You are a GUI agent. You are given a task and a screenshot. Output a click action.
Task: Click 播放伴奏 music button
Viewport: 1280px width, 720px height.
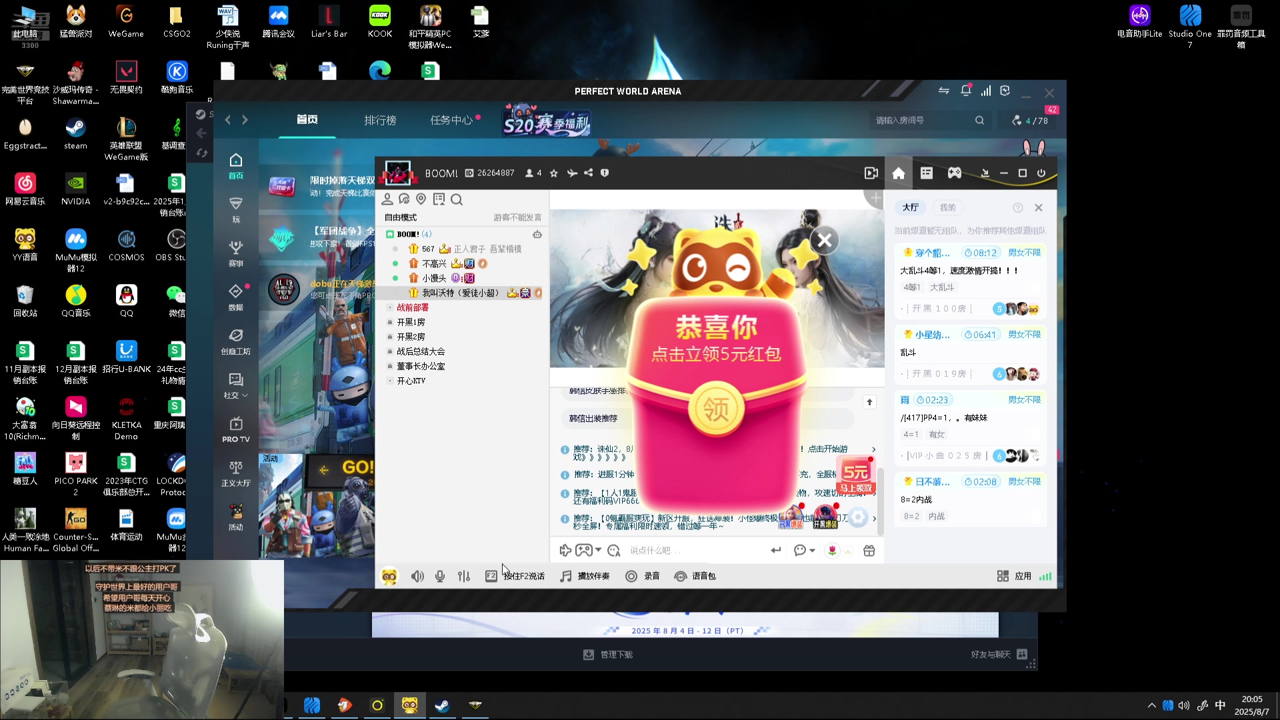tap(585, 577)
